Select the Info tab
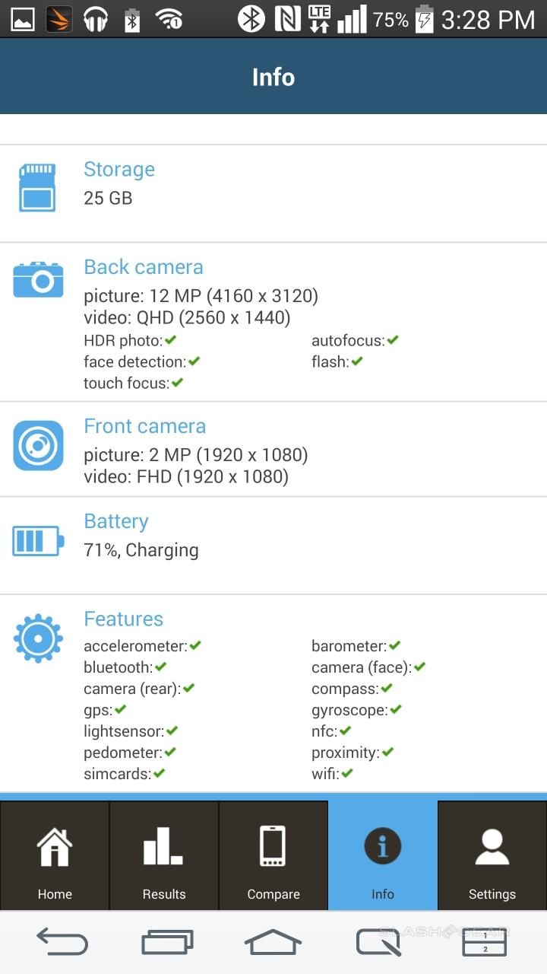547x974 pixels. pos(383,856)
